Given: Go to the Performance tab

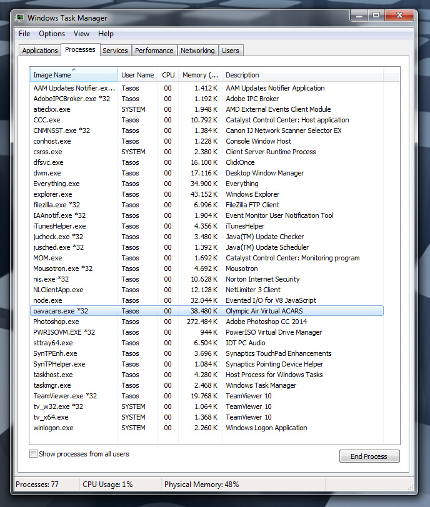Looking at the screenshot, I should (154, 51).
